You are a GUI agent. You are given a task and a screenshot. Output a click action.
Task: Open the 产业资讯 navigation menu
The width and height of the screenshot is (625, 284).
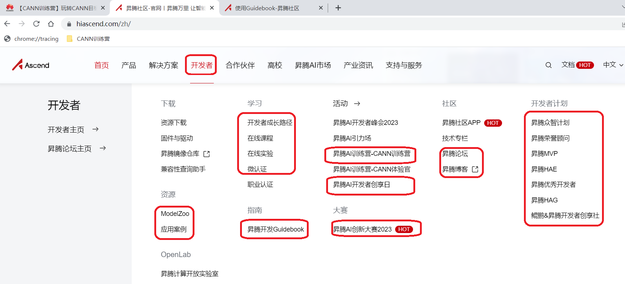[x=358, y=65]
